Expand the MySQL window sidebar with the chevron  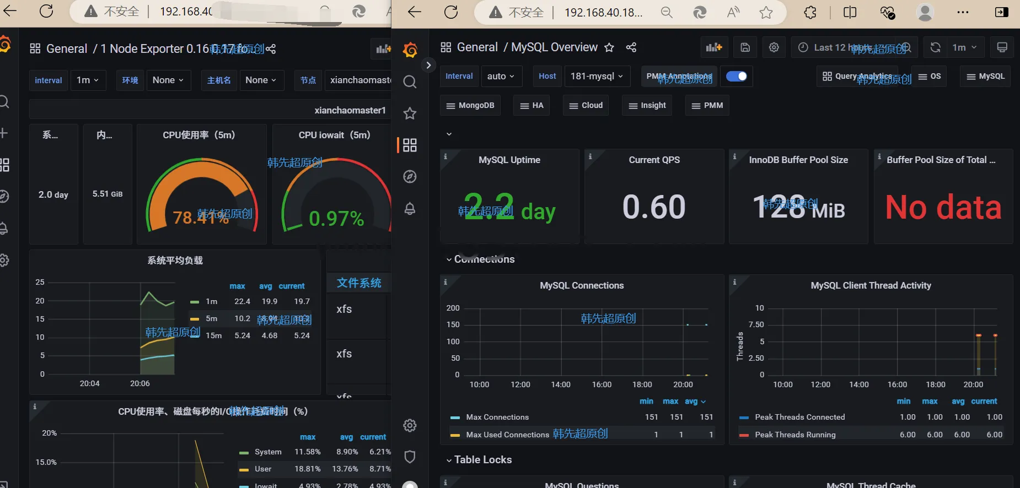(x=428, y=65)
